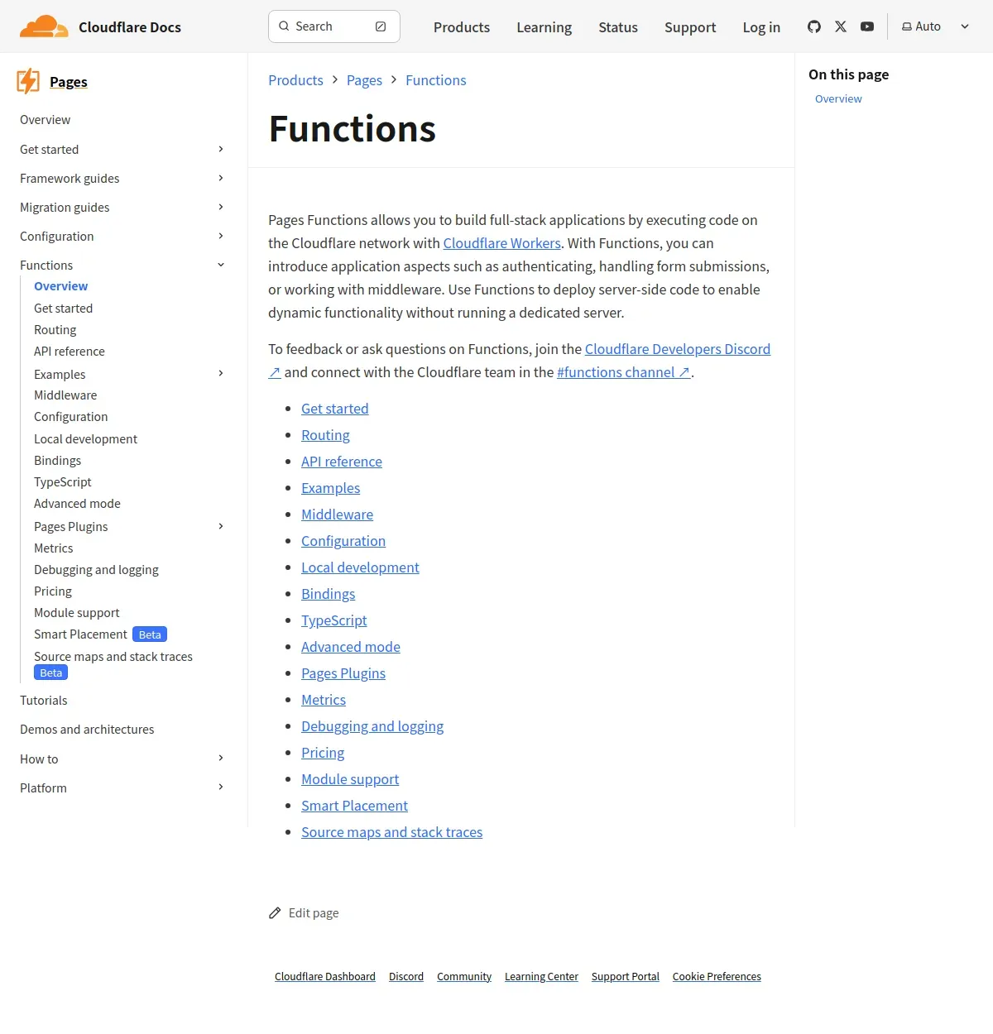Open the Status menu item
993x1034 pixels.
tap(618, 27)
